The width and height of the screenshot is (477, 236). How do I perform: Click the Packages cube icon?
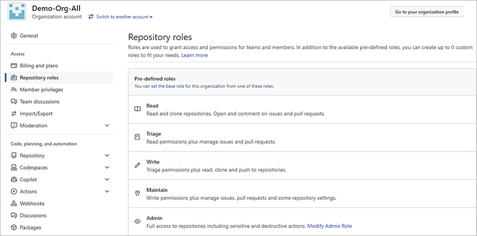pyautogui.click(x=13, y=228)
